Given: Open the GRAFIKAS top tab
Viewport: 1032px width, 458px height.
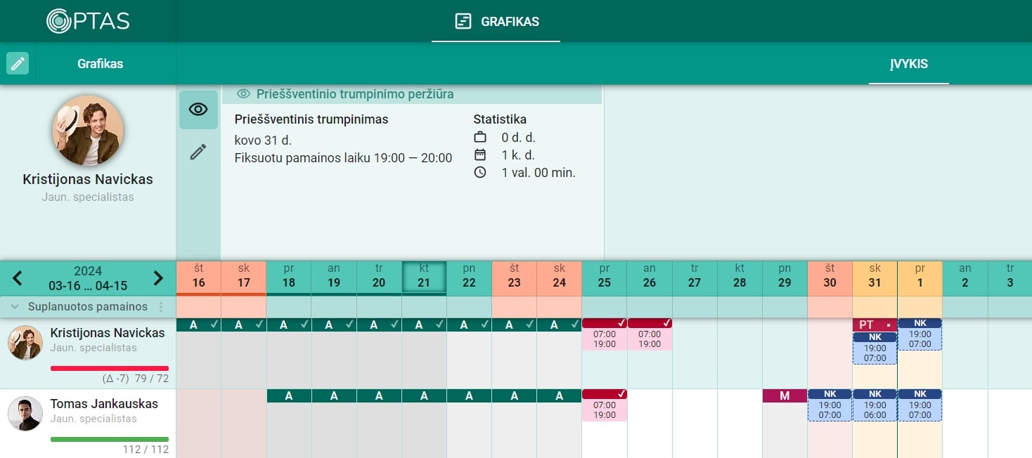Looking at the screenshot, I should [x=496, y=22].
